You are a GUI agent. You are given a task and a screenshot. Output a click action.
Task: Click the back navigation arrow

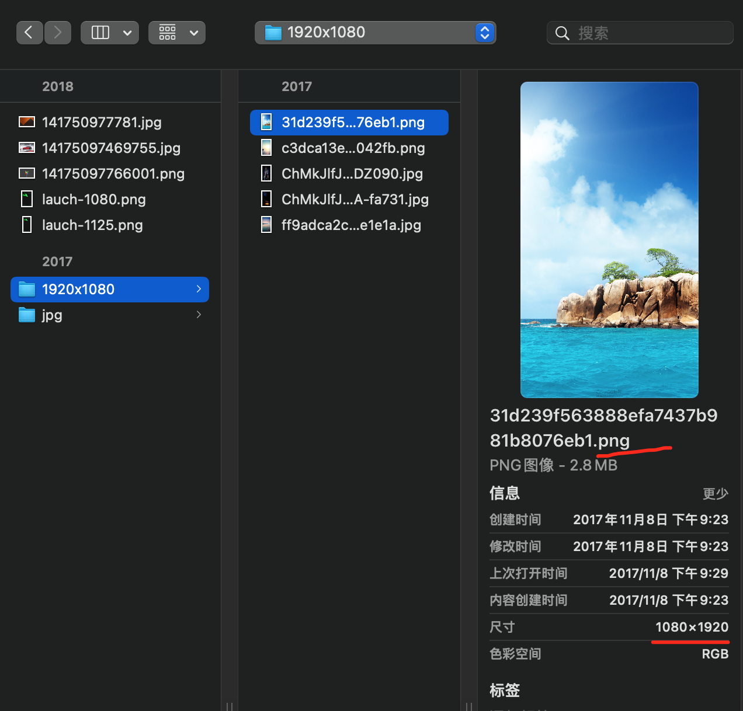(29, 33)
